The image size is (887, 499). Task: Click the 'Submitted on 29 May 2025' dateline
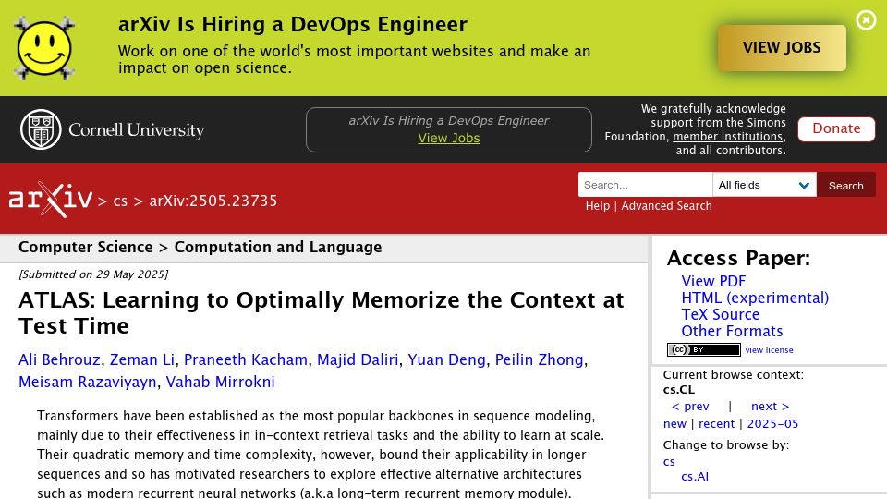[x=93, y=274]
